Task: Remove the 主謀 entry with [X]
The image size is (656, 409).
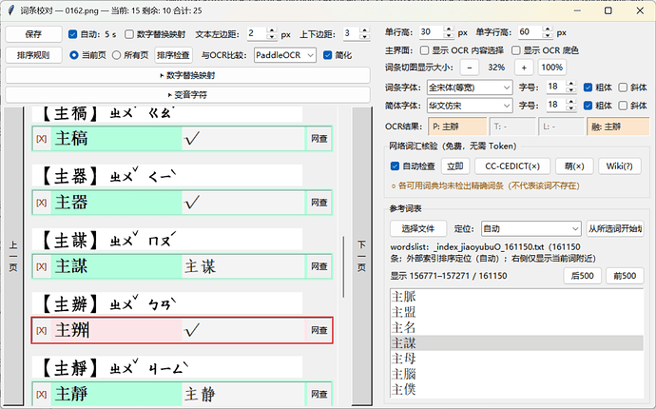Action: 42,266
